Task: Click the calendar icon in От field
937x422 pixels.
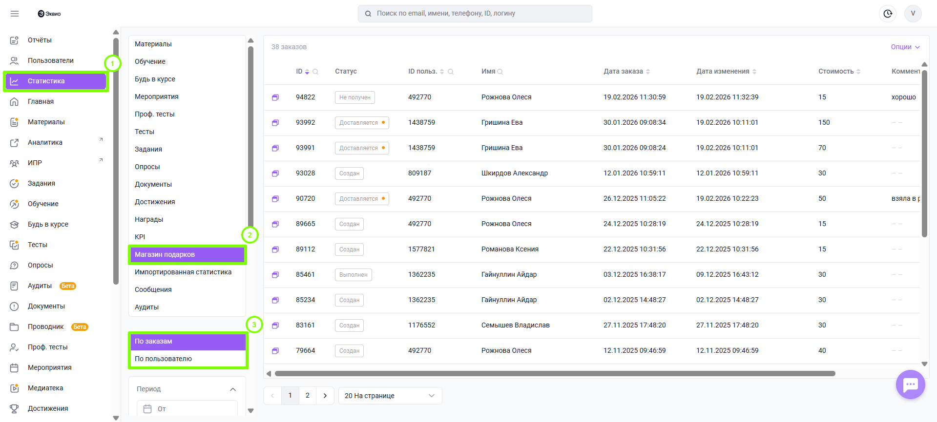Action: click(147, 409)
